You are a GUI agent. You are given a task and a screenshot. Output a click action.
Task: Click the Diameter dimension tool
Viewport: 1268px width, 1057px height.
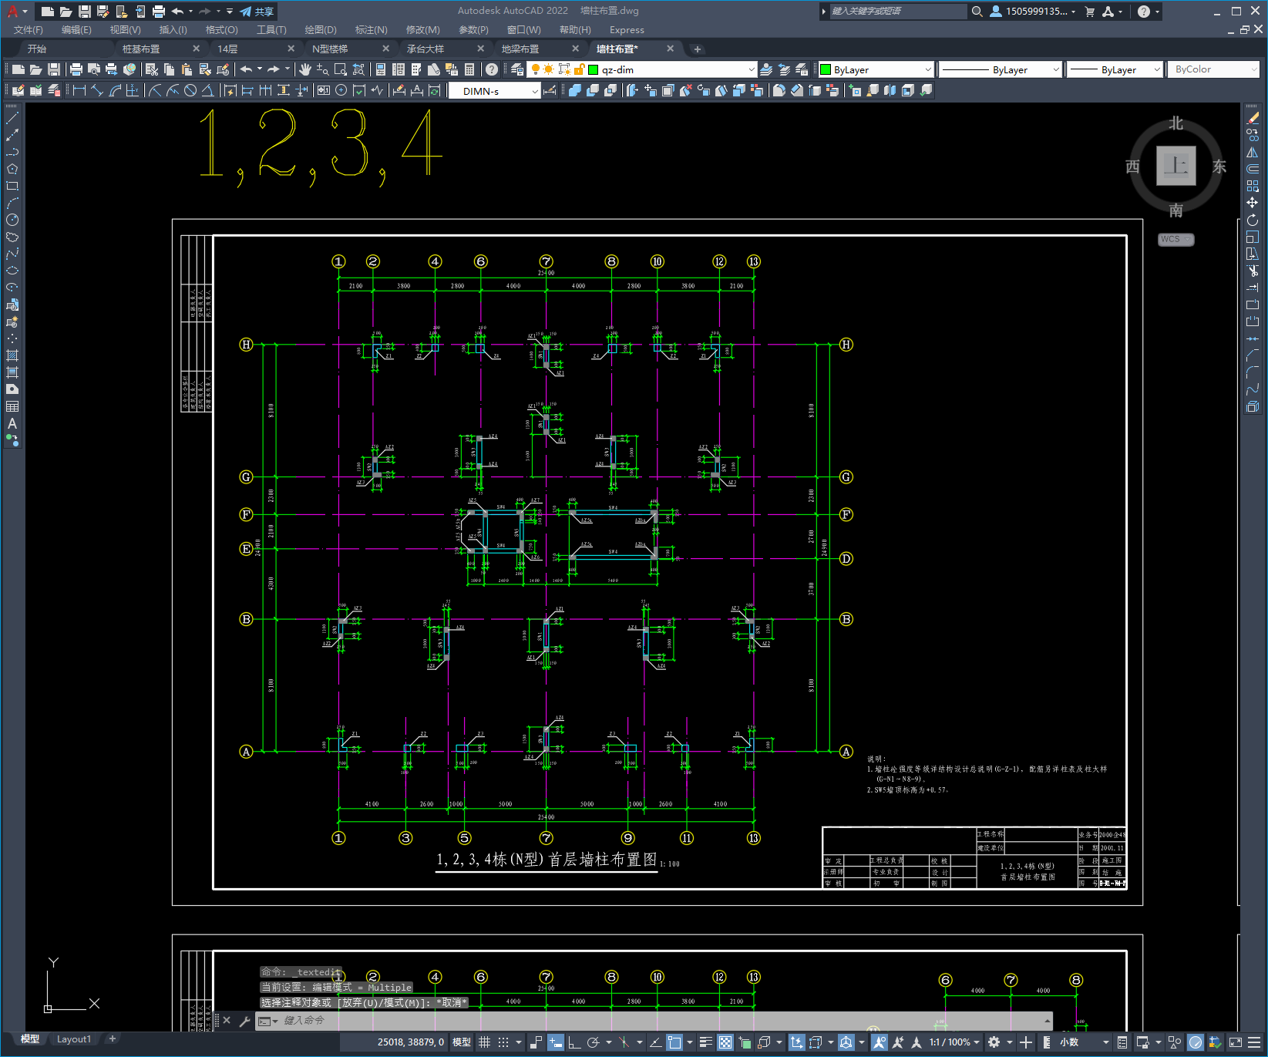[190, 90]
